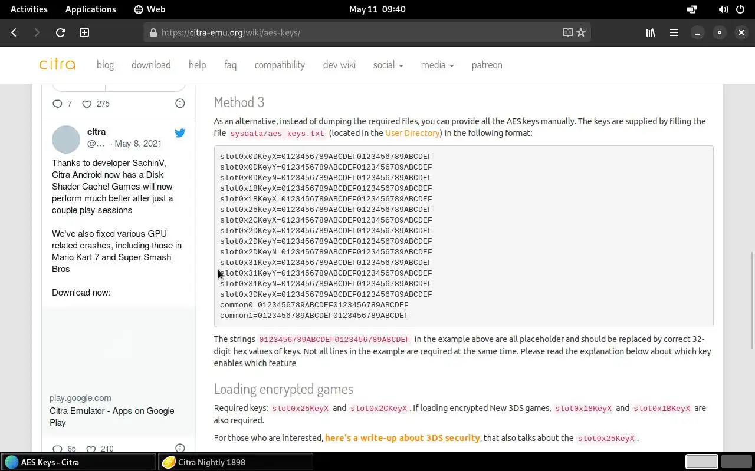Open the network icon in the top bar
The image size is (755, 471).
tap(692, 9)
